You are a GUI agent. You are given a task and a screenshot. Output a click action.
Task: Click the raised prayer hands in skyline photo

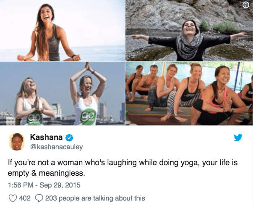(x=88, y=66)
